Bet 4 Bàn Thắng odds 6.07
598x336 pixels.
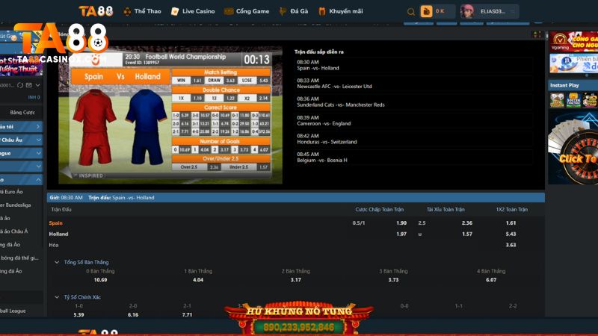click(491, 280)
